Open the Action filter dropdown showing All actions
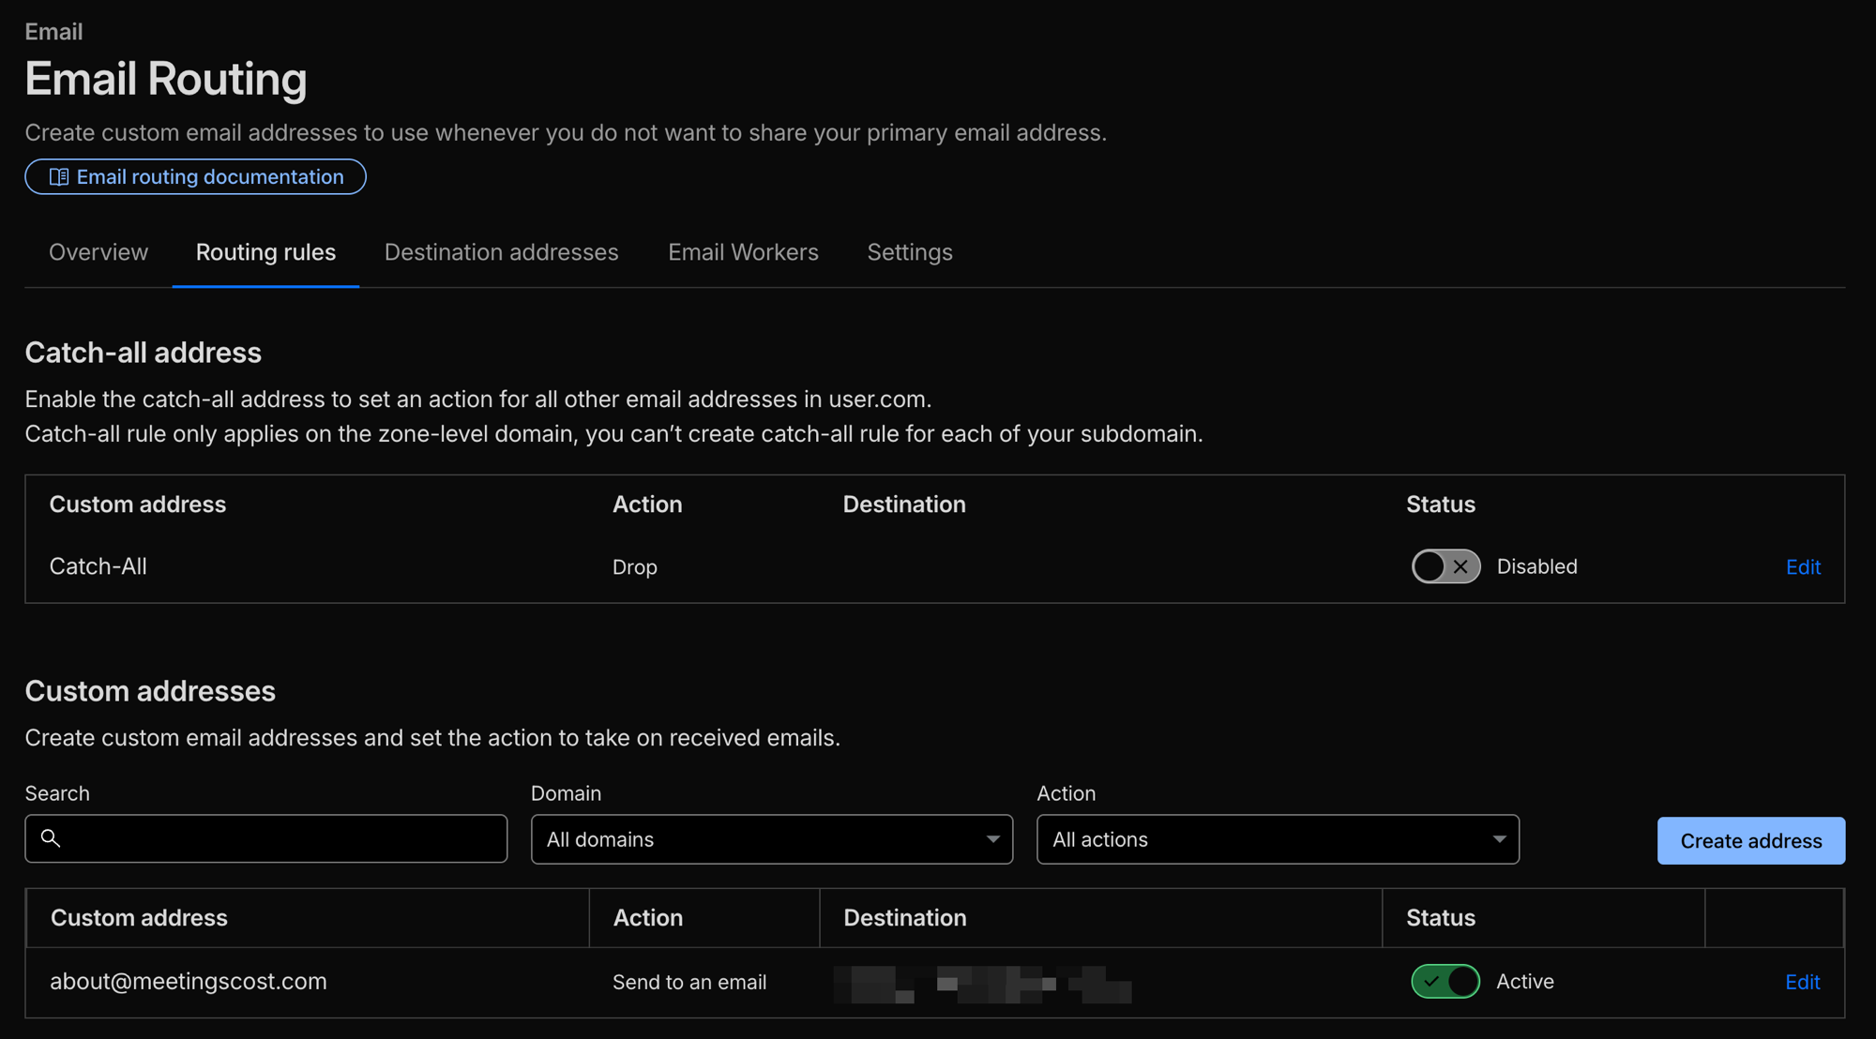The width and height of the screenshot is (1876, 1039). tap(1277, 839)
